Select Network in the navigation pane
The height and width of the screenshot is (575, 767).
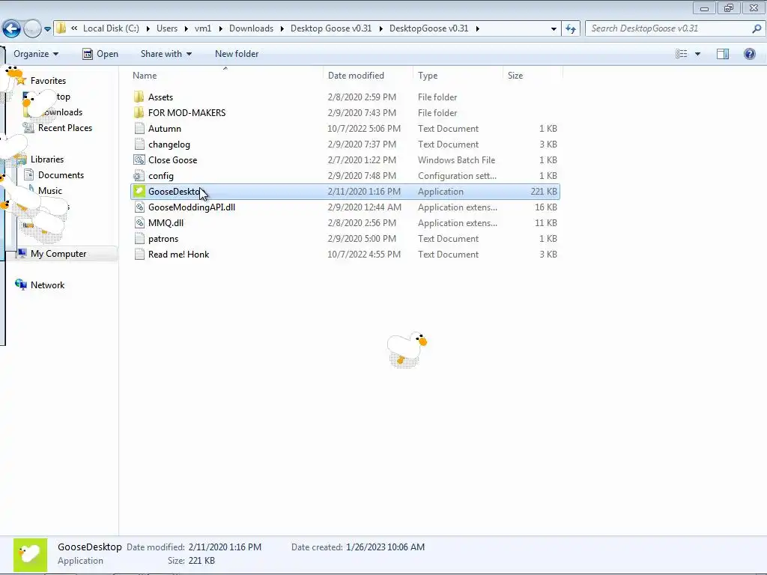47,285
